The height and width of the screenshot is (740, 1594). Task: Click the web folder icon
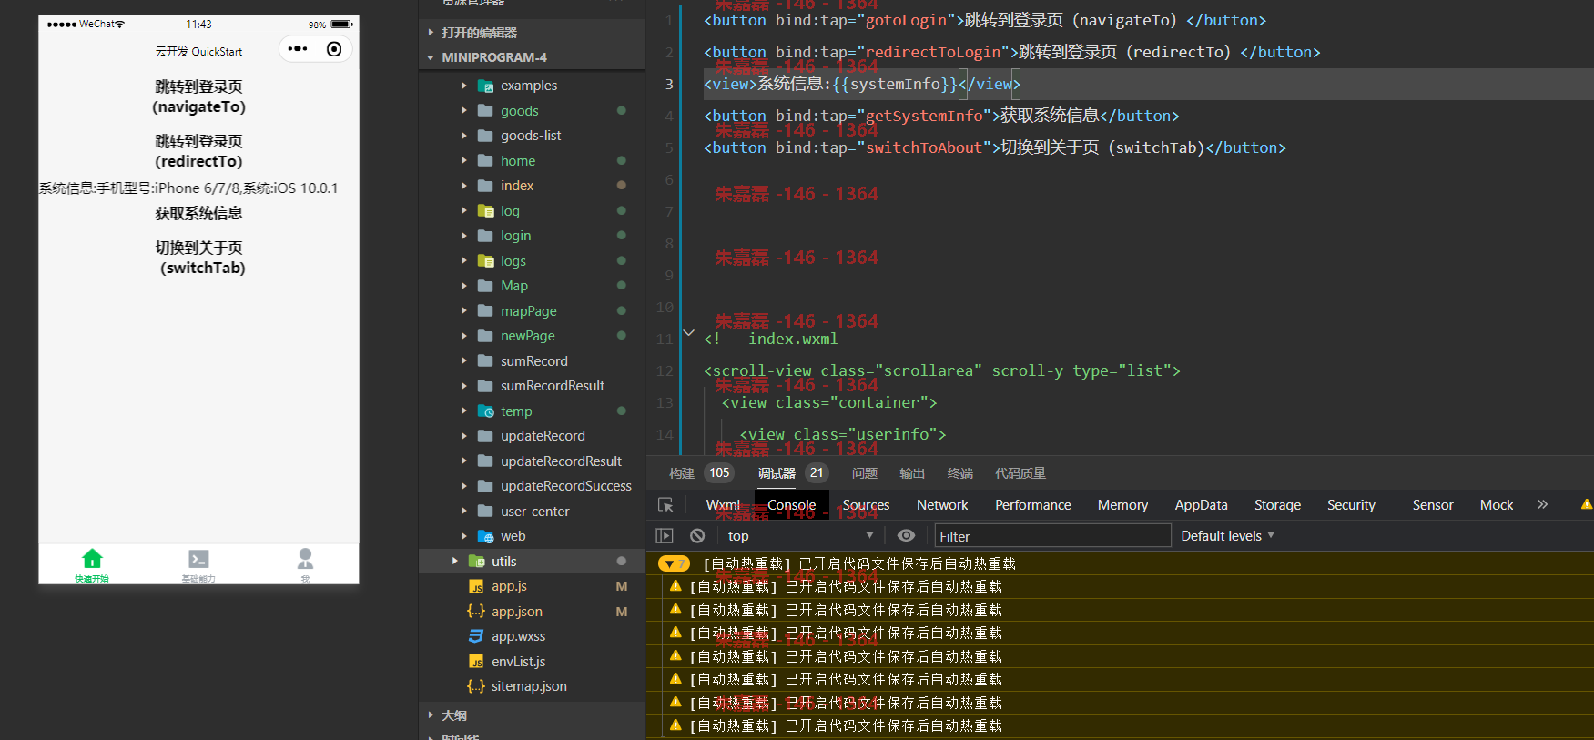coord(485,536)
